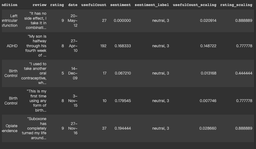Click the sentiment_label column header
Image resolution: width=256 pixels, height=149 pixels.
tap(152, 5)
